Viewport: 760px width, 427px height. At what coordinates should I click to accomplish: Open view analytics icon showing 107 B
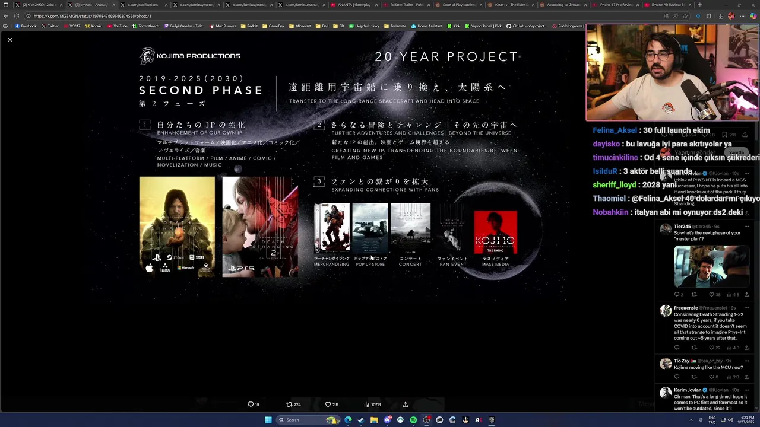[x=366, y=404]
